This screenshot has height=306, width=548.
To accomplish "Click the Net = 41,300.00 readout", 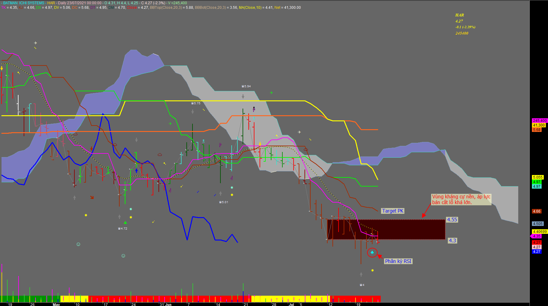I will [x=288, y=8].
